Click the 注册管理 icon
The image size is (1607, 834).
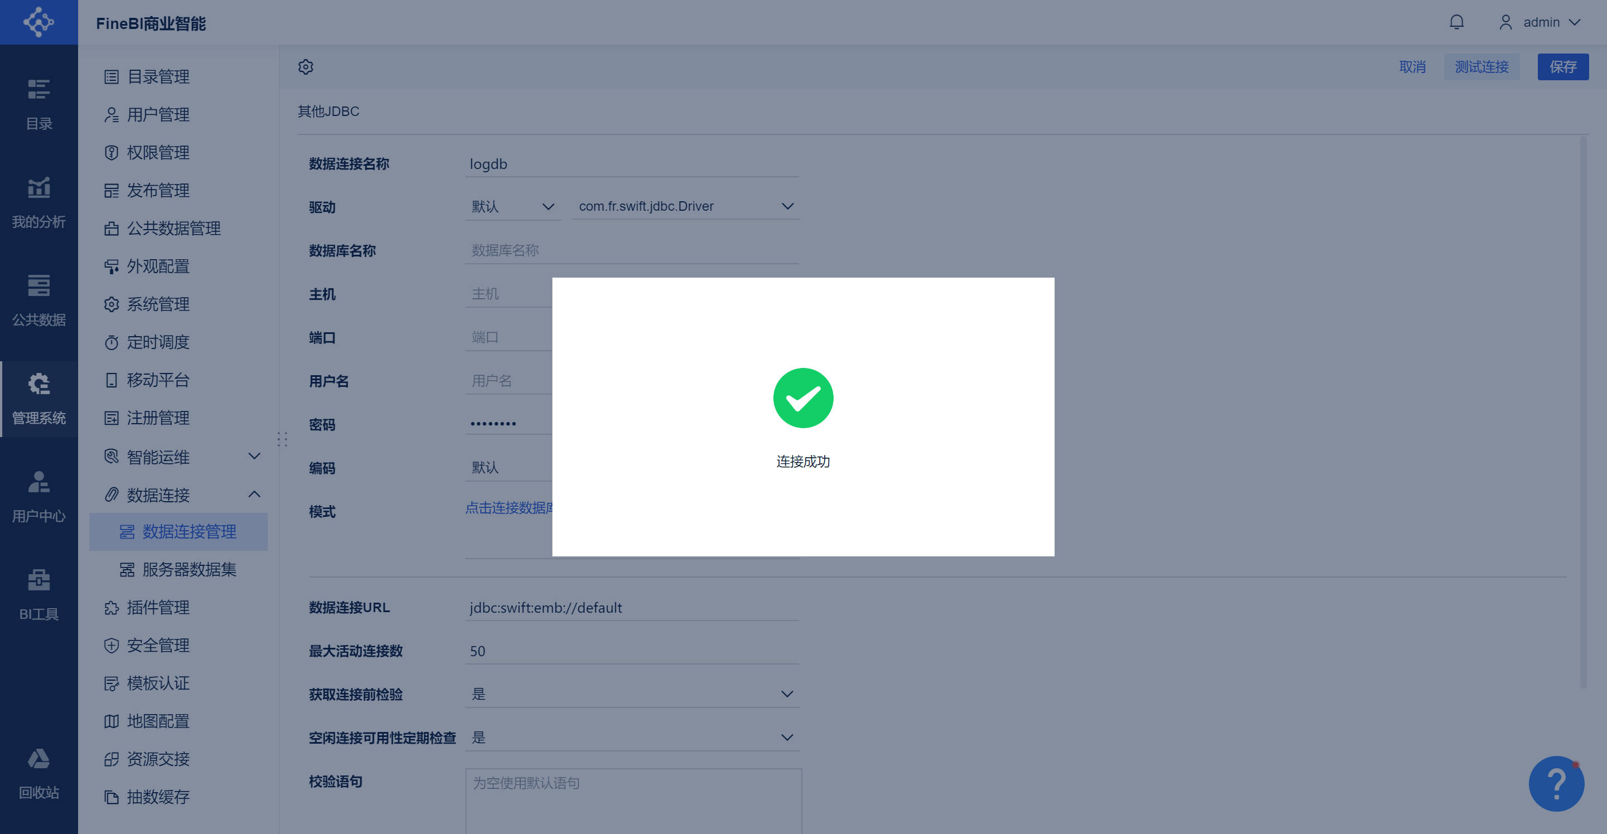coord(112,418)
